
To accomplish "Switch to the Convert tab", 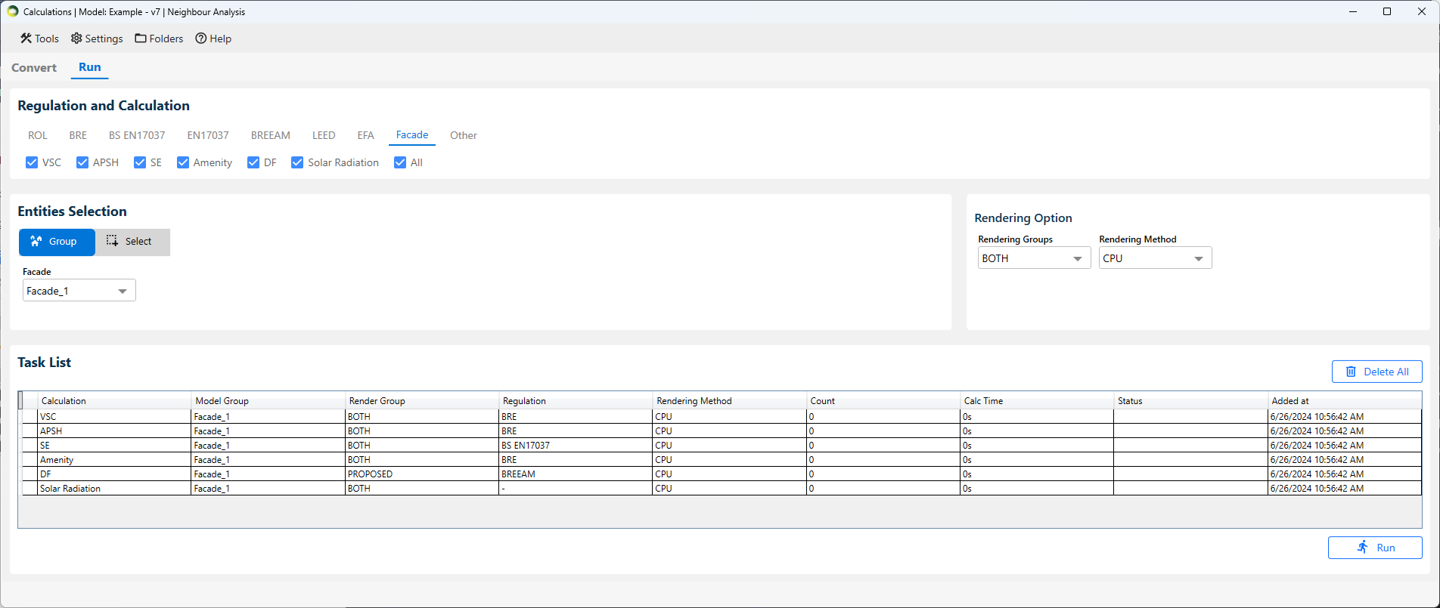I will click(x=34, y=68).
